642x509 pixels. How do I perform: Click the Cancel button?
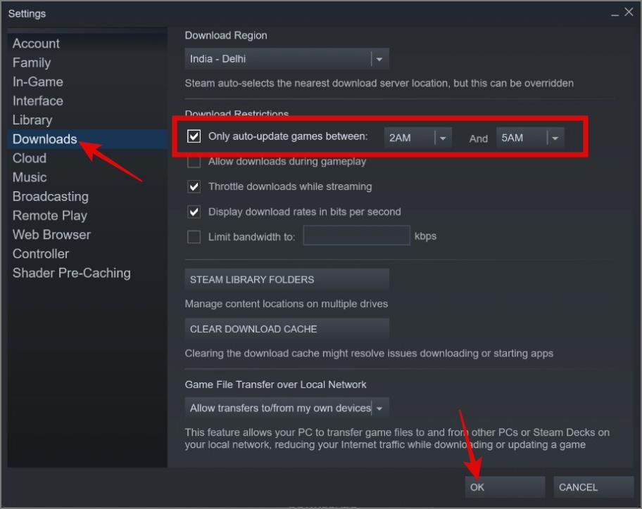coord(593,487)
